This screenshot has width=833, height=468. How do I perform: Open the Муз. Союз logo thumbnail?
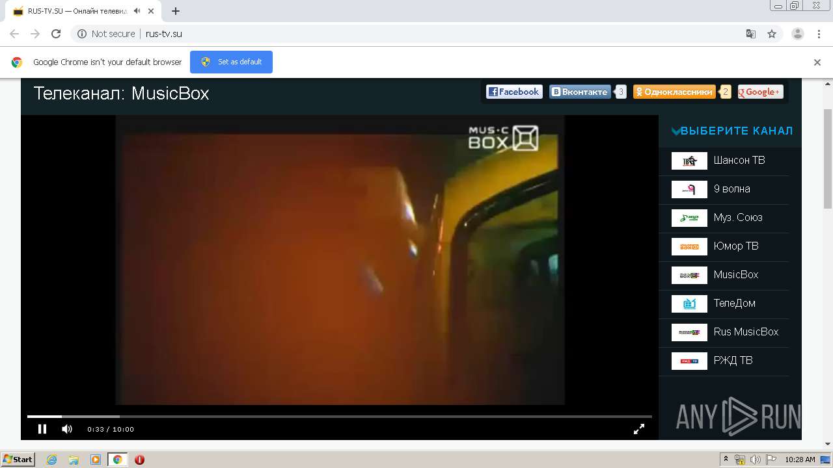tap(689, 218)
